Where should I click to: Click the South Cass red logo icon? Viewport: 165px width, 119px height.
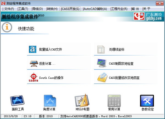33,78
